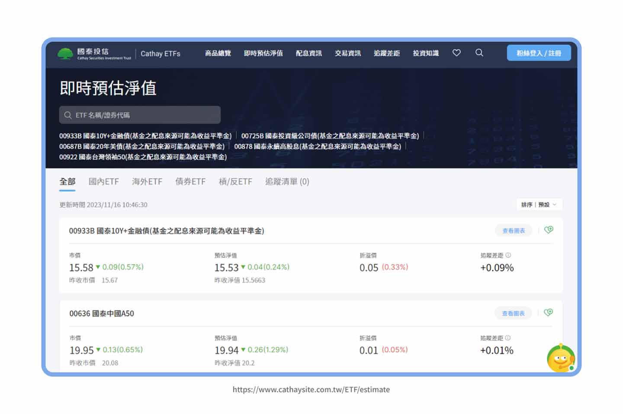The height and width of the screenshot is (414, 623).
Task: Show 追蹤差距 info icon for 00636
Action: tap(508, 338)
